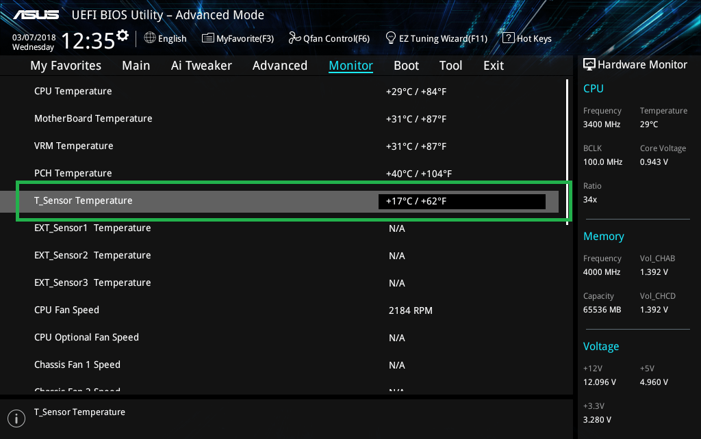Click the 3400 MHz CPU frequency value
Screen dimensions: 701x439
tap(602, 124)
